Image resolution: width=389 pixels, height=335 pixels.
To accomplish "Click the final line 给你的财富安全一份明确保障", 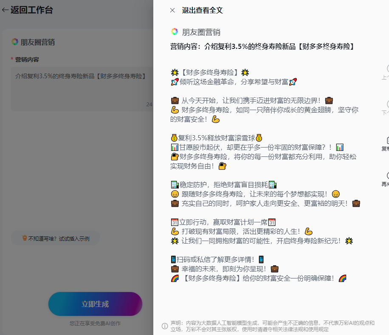I will tap(258, 278).
